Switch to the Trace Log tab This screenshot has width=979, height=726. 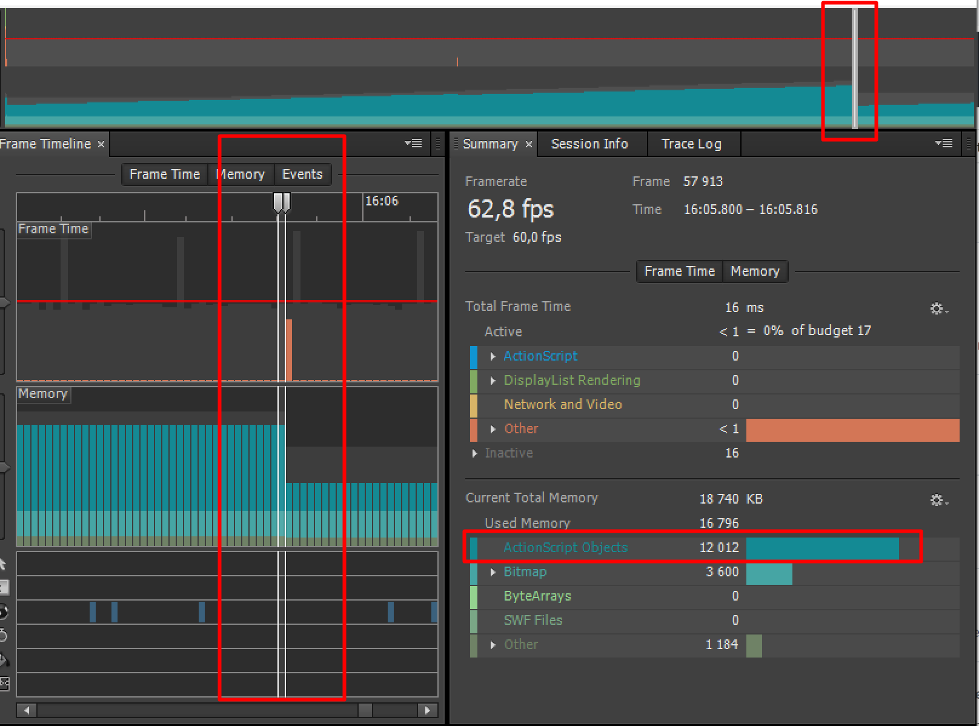(x=691, y=144)
